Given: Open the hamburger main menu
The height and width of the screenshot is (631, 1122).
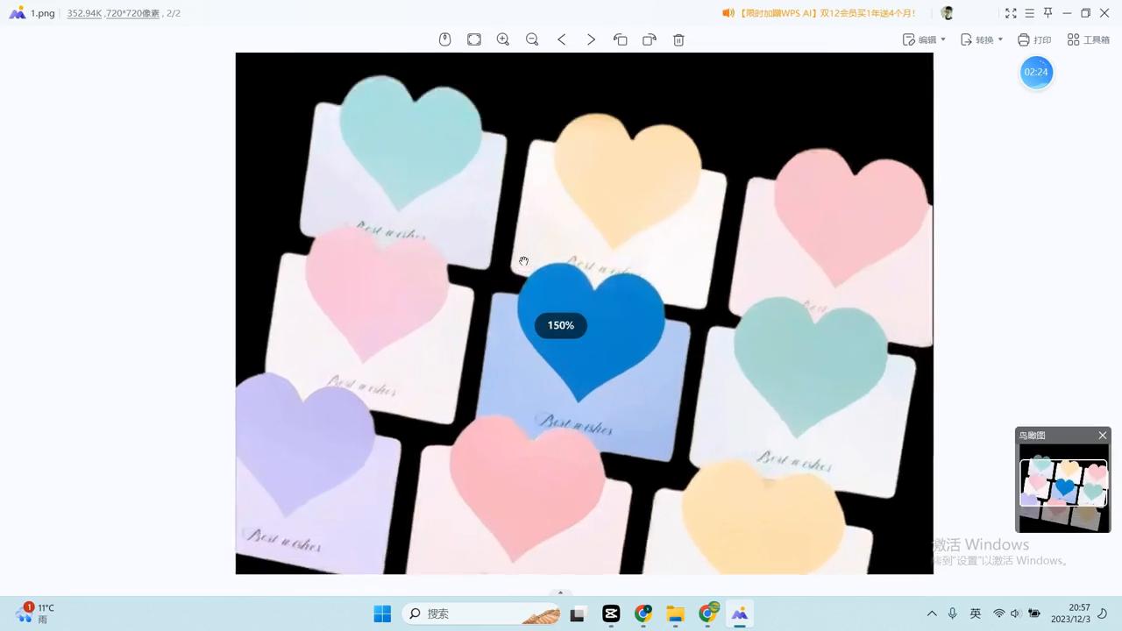Looking at the screenshot, I should [1029, 13].
